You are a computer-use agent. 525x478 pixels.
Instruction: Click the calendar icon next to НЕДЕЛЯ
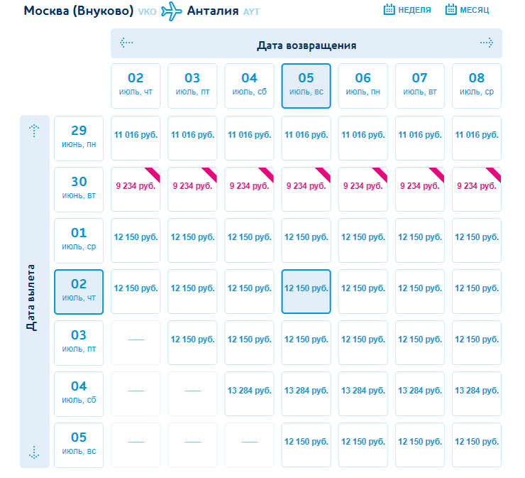389,9
